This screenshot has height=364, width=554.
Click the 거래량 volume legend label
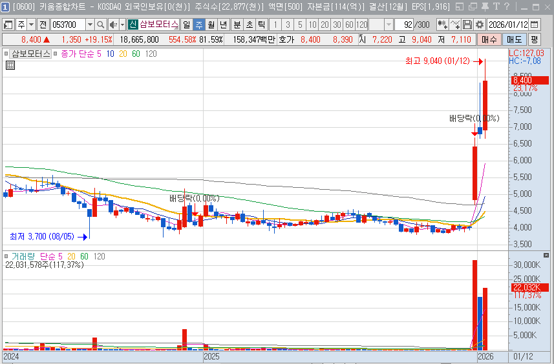click(x=23, y=256)
